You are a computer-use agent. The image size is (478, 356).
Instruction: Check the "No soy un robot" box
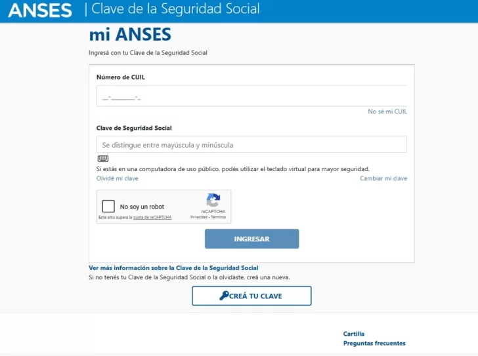(109, 207)
